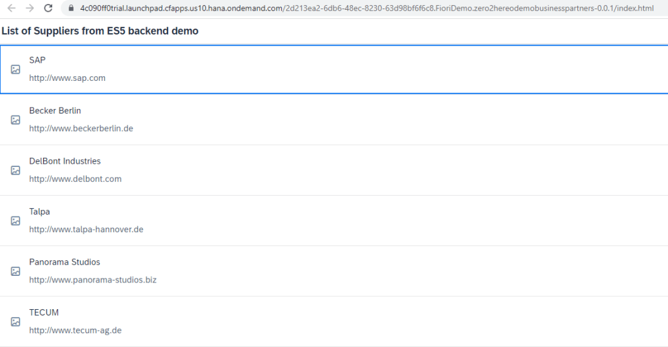
Task: Click the image icon beside Talpa
Action: pos(16,221)
